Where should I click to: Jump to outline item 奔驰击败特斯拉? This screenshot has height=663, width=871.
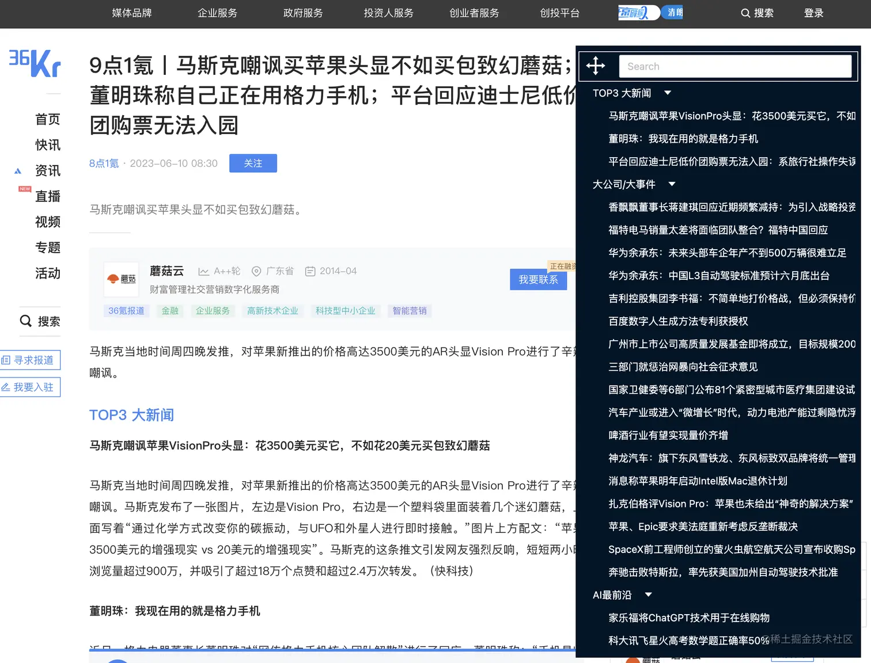point(723,572)
